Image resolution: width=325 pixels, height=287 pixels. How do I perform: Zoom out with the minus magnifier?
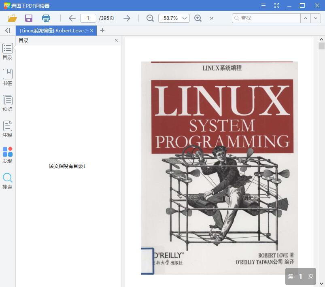[150, 18]
